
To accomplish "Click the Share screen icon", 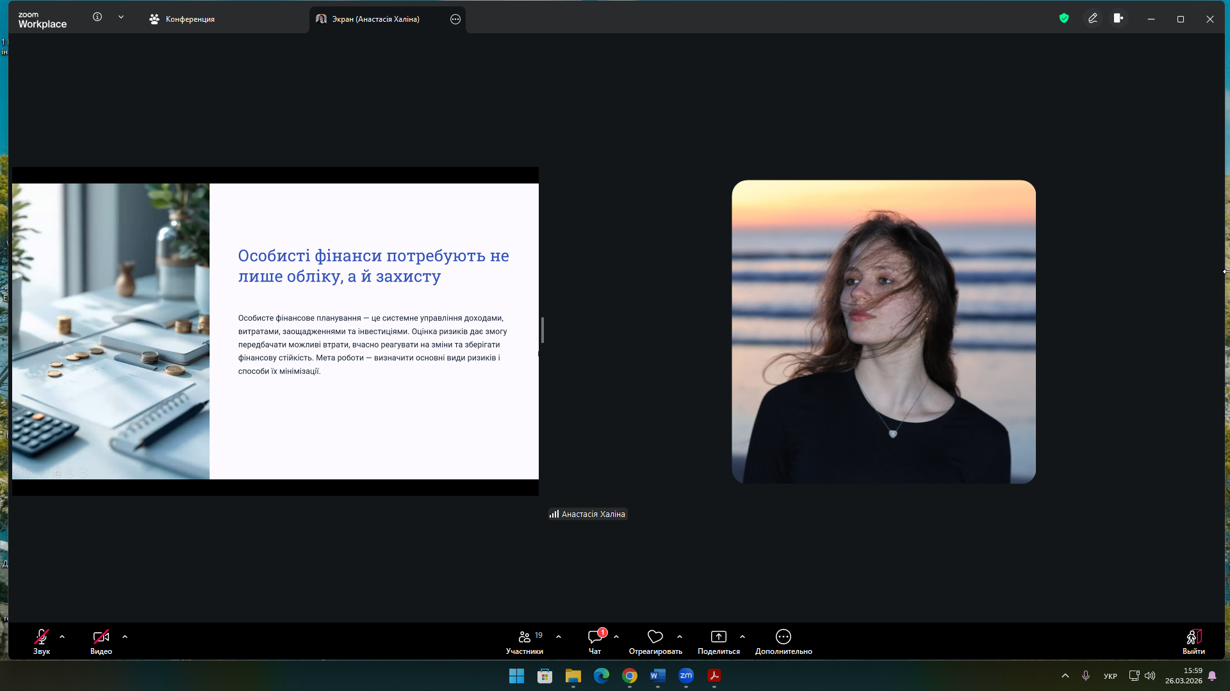I will pos(718,637).
